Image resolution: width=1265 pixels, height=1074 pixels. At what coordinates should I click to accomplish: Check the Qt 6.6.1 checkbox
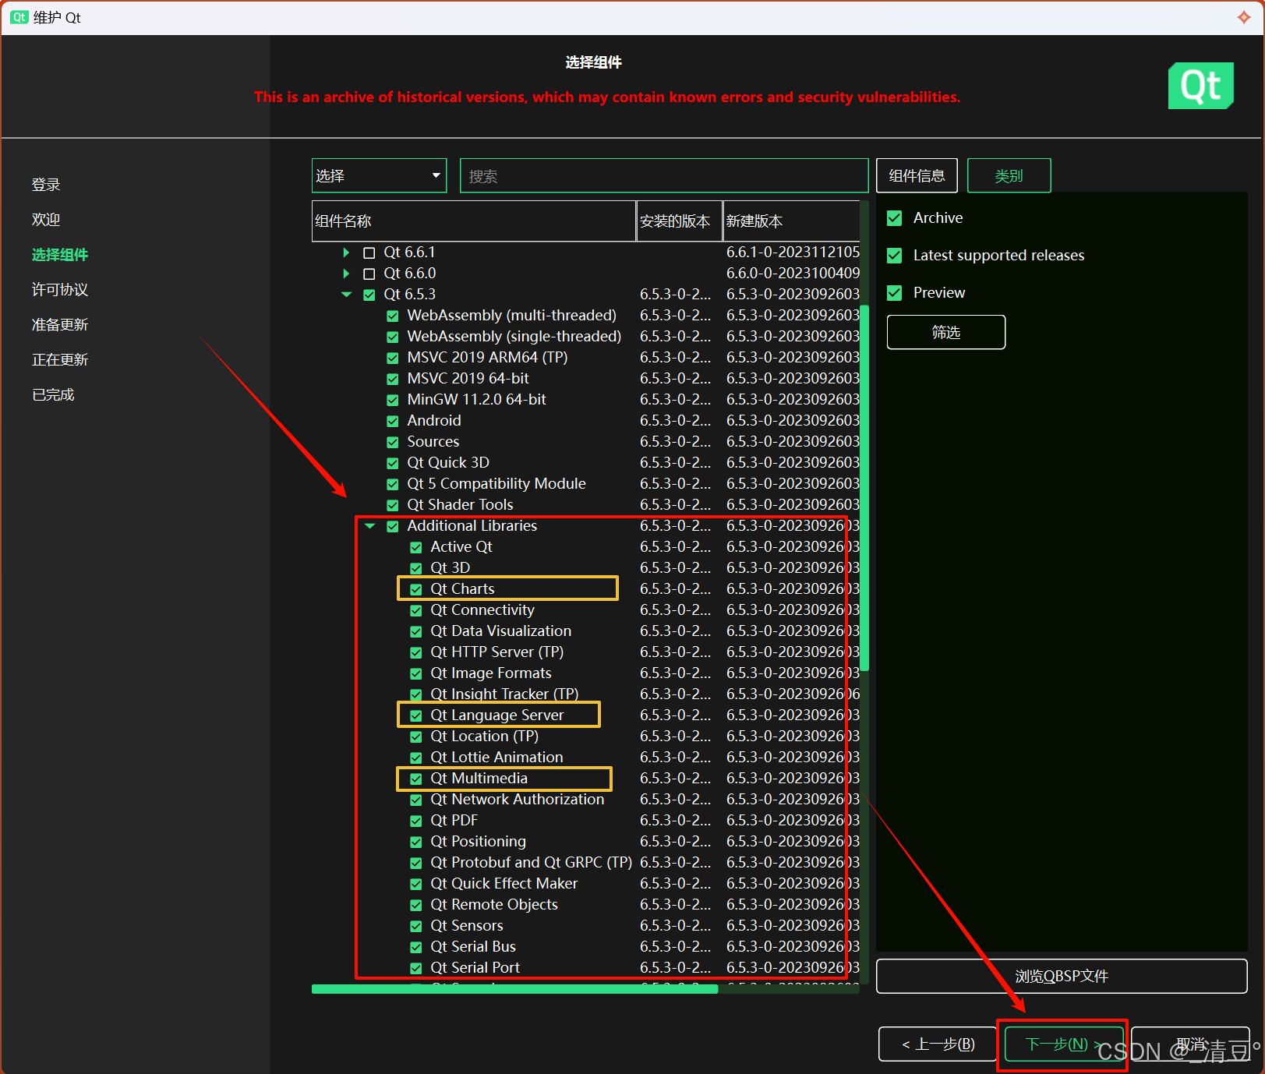coord(369,253)
